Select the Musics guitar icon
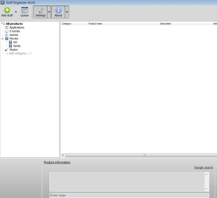 click(x=7, y=50)
